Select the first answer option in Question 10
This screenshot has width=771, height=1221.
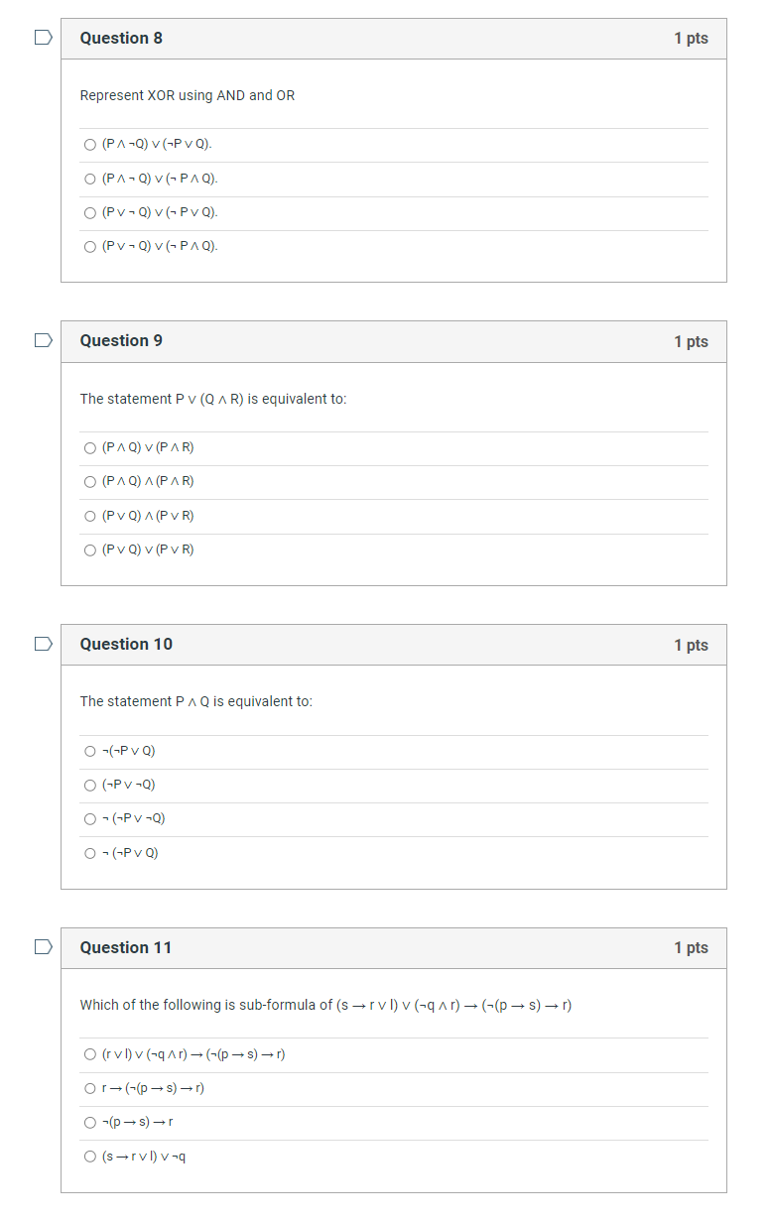[89, 751]
